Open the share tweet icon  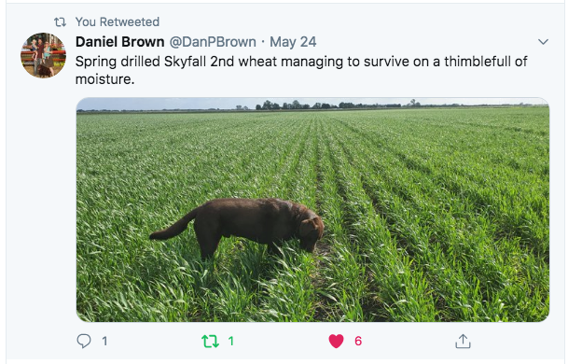click(463, 342)
